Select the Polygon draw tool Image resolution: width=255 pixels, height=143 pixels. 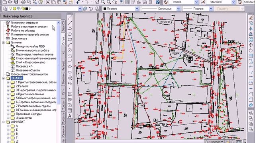click(70, 34)
